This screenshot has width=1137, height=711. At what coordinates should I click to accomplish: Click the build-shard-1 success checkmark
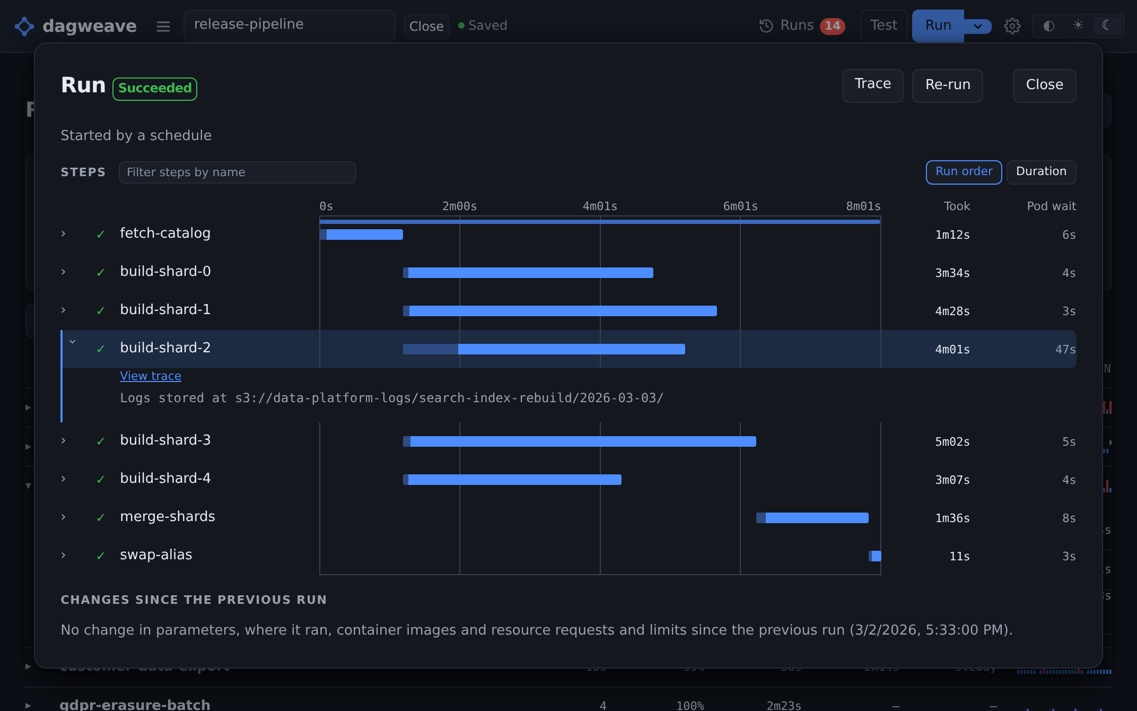tap(101, 311)
